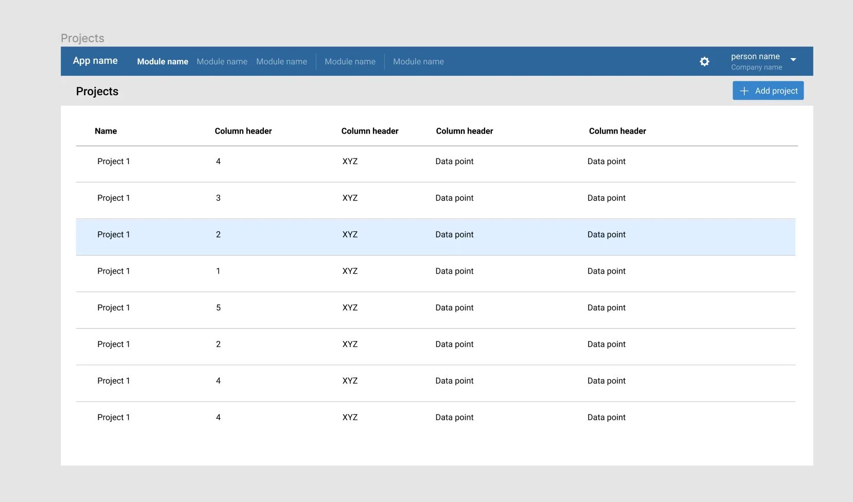Click XYZ in row with value 5

pos(350,308)
